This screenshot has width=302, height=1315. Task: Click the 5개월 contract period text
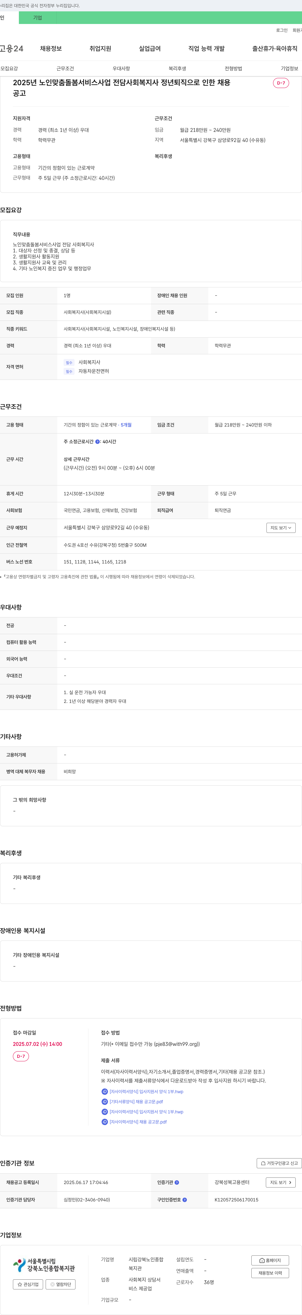click(x=126, y=425)
